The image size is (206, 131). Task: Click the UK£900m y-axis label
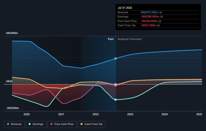tap(12, 33)
